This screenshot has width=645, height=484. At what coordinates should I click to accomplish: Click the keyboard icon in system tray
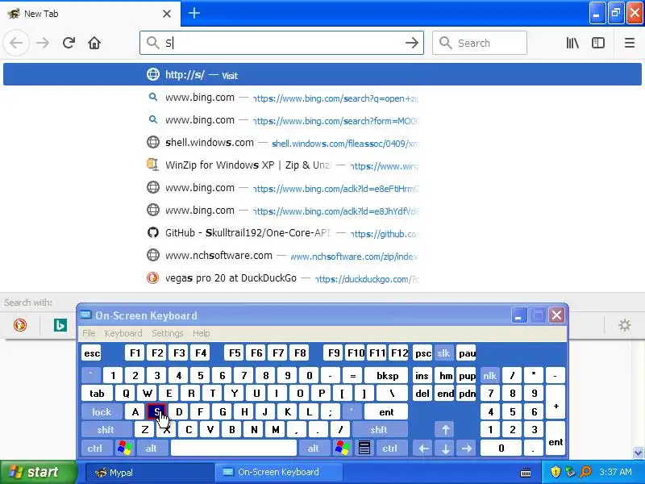(526, 473)
